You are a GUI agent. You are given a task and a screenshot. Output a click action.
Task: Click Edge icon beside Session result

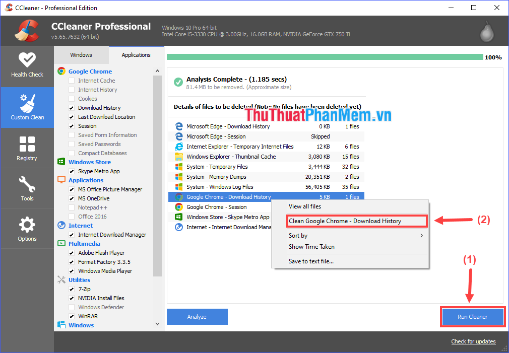pyautogui.click(x=179, y=136)
